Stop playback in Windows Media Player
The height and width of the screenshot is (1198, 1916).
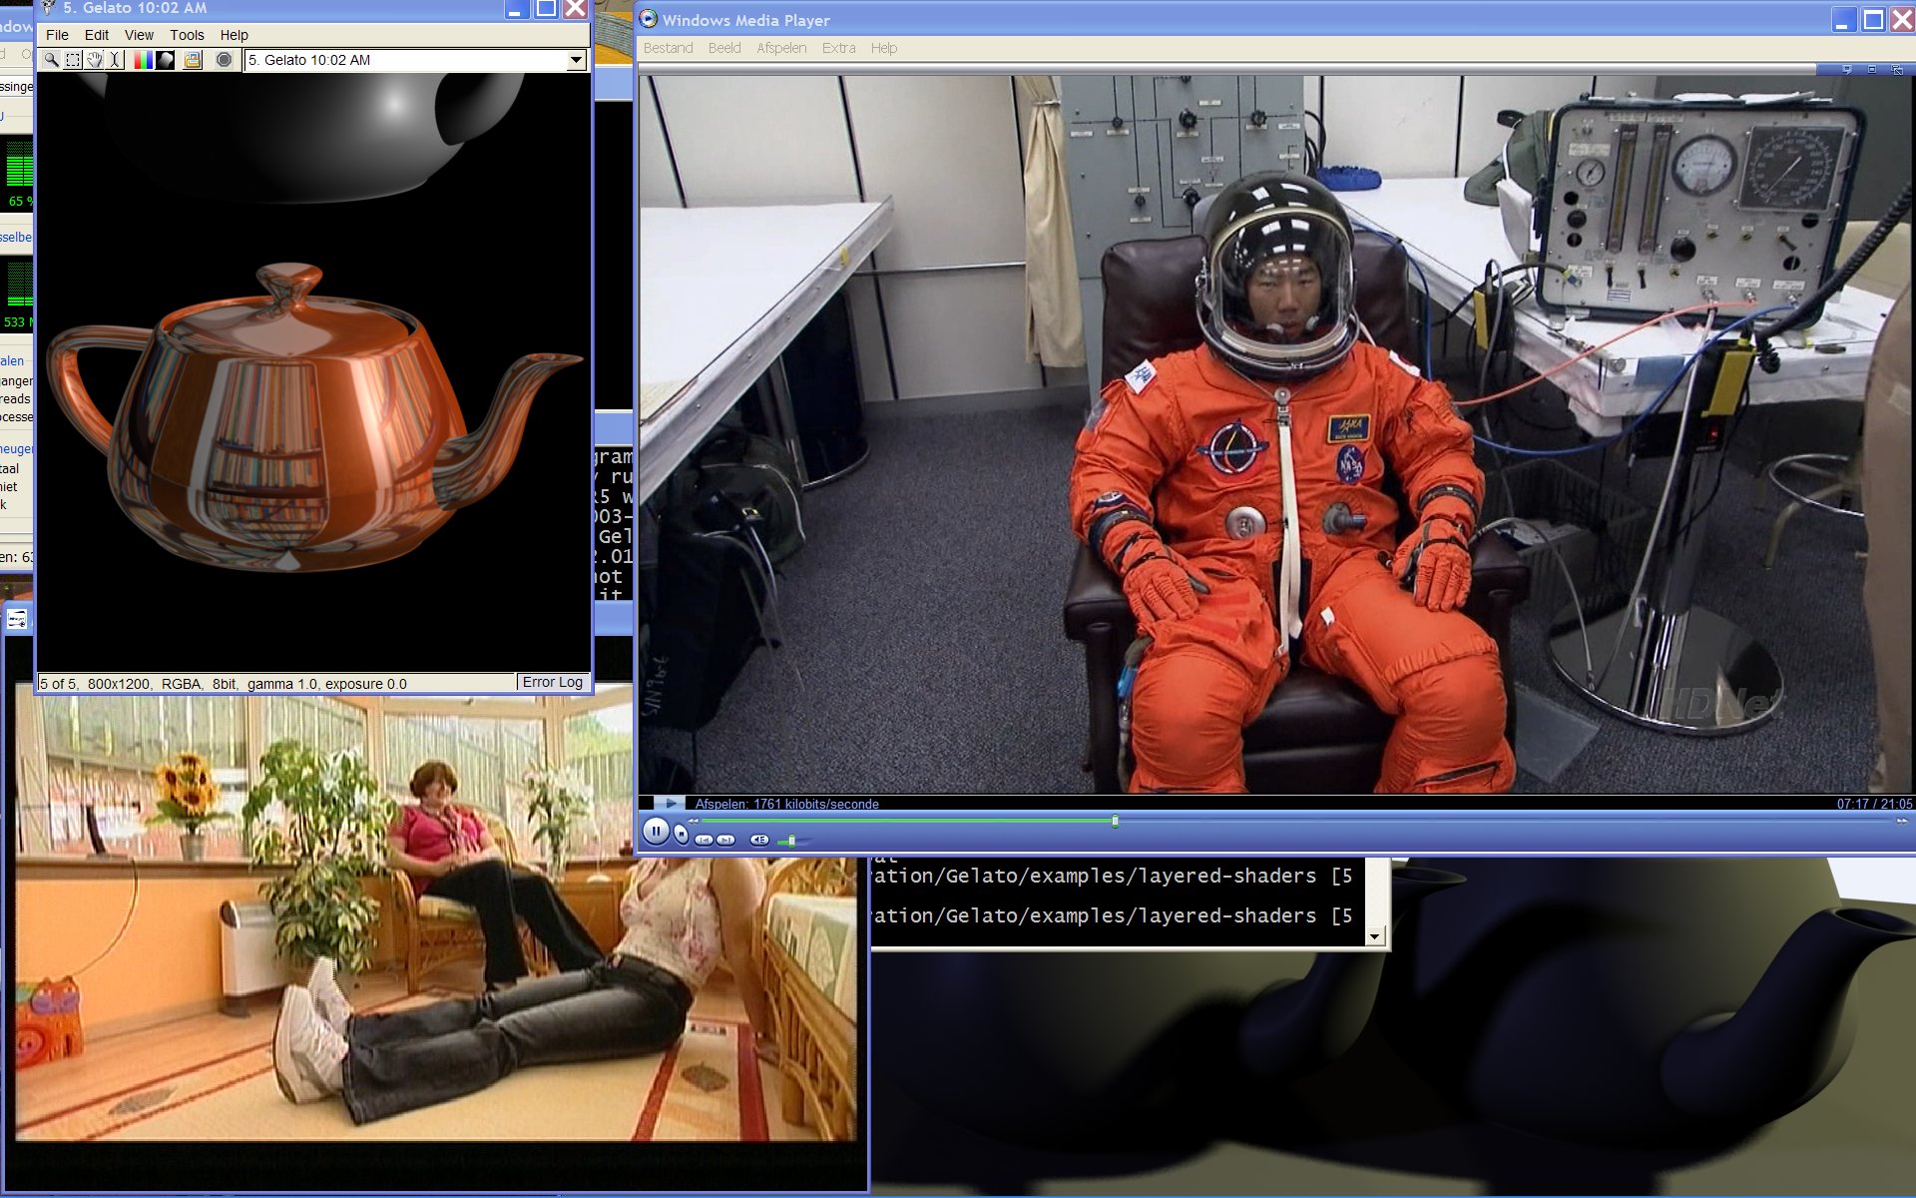(x=682, y=834)
